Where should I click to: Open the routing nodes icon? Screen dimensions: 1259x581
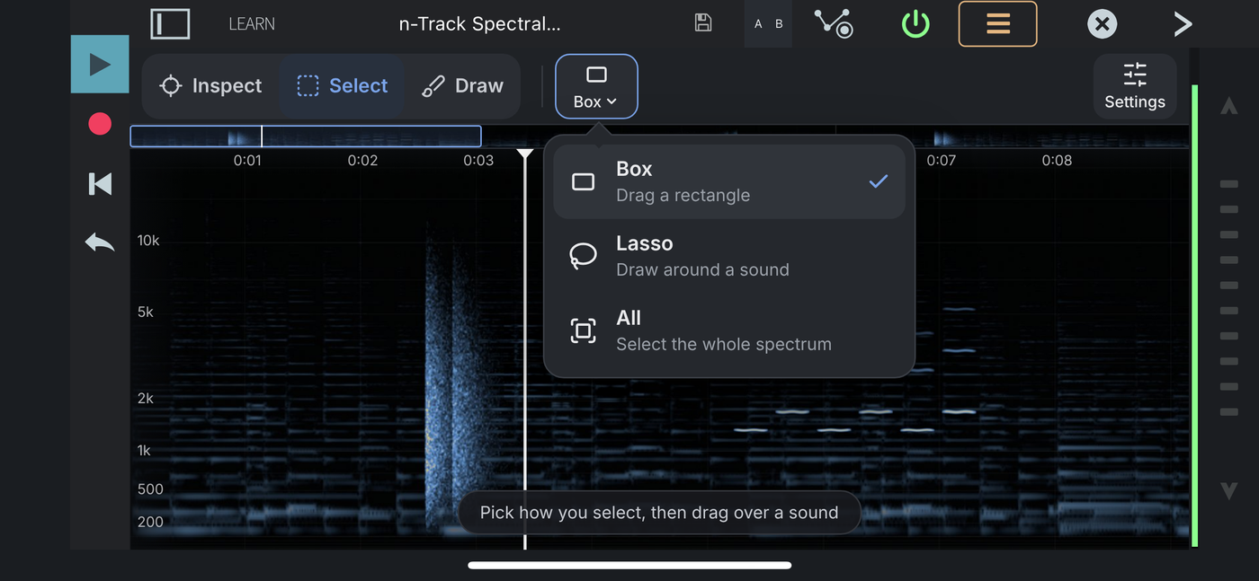pyautogui.click(x=835, y=23)
